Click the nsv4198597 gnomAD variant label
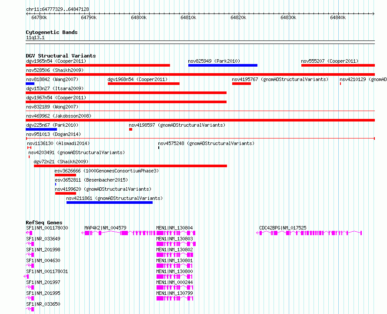The width and height of the screenshot is (387, 314). click(x=177, y=125)
